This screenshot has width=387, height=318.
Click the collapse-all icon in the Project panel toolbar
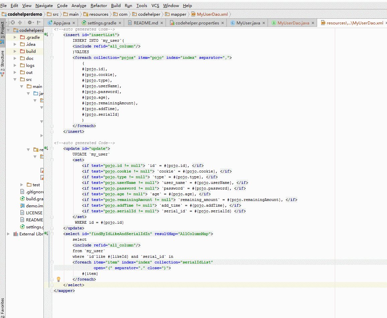pyautogui.click(x=20, y=22)
